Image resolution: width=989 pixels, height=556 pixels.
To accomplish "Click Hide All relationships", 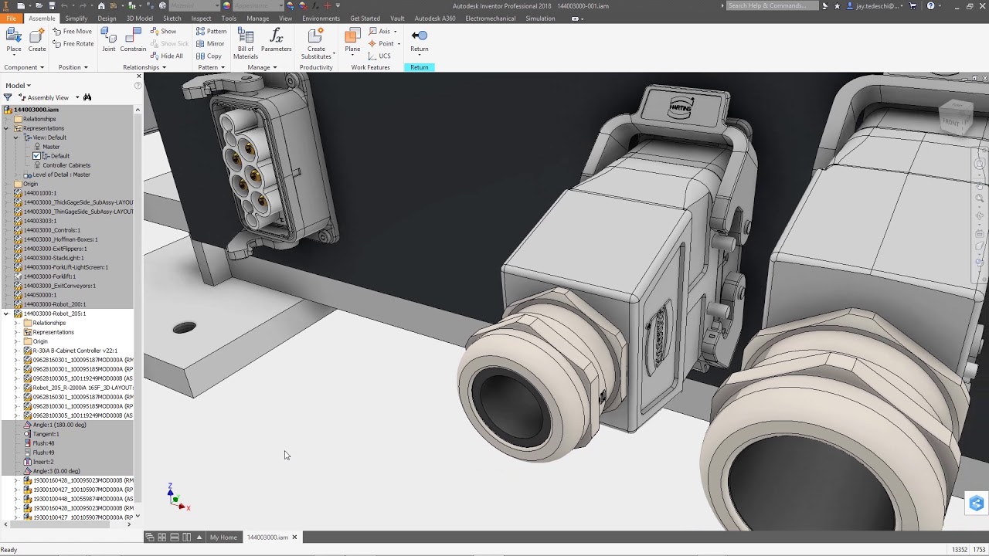I will [166, 56].
